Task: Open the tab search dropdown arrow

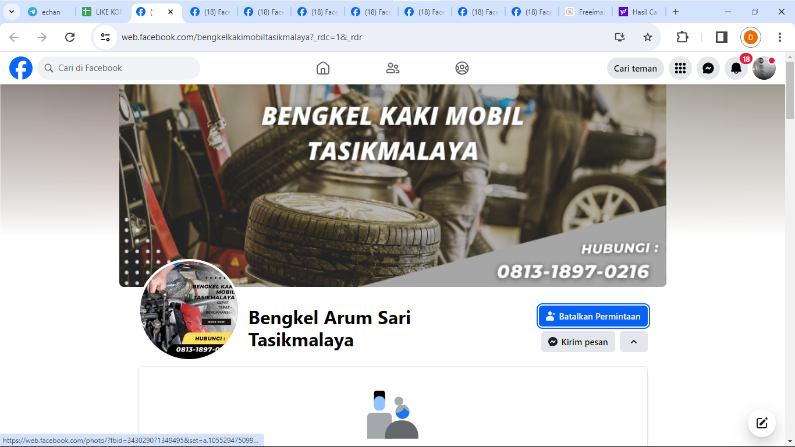Action: pos(11,12)
